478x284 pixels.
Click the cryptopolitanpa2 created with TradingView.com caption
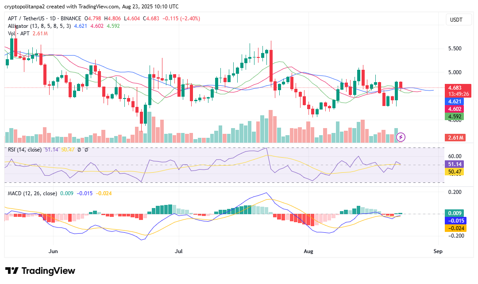coord(92,6)
